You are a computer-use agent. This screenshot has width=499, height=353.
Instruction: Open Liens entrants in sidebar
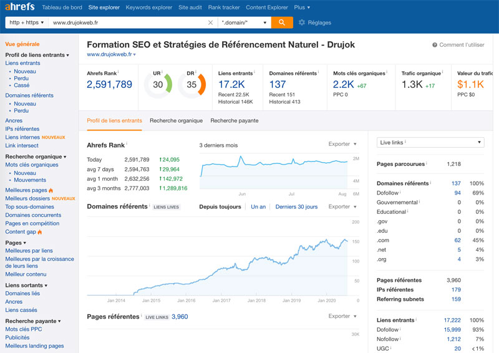point(22,63)
